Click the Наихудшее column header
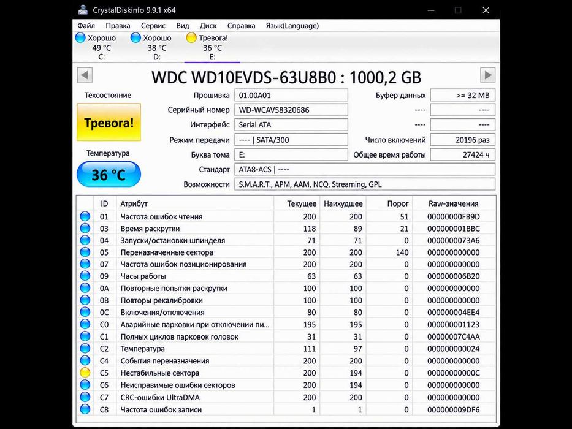The image size is (572, 429). pos(343,203)
